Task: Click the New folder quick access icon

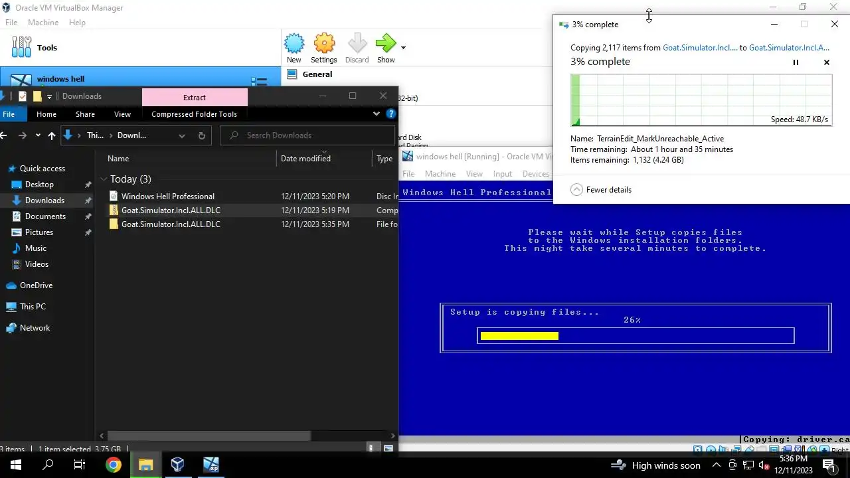Action: [37, 96]
